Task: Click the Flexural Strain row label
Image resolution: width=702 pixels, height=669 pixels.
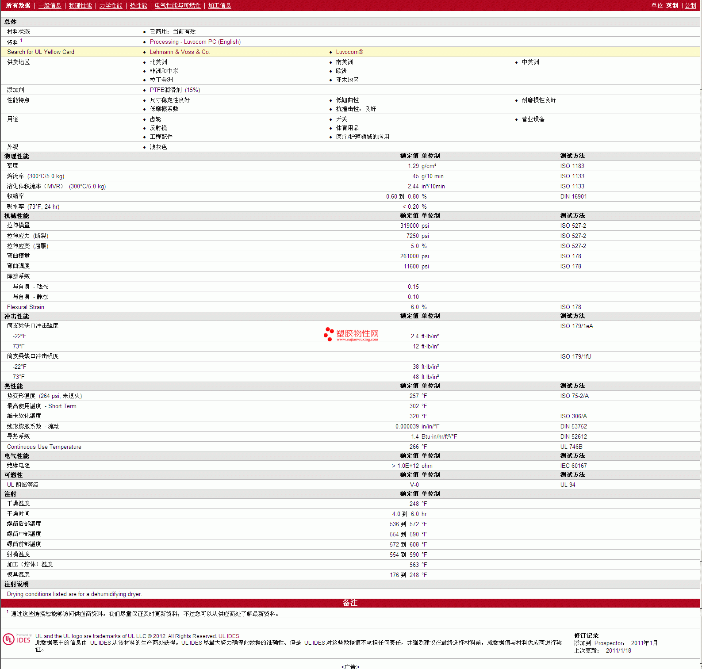Action: coord(25,307)
